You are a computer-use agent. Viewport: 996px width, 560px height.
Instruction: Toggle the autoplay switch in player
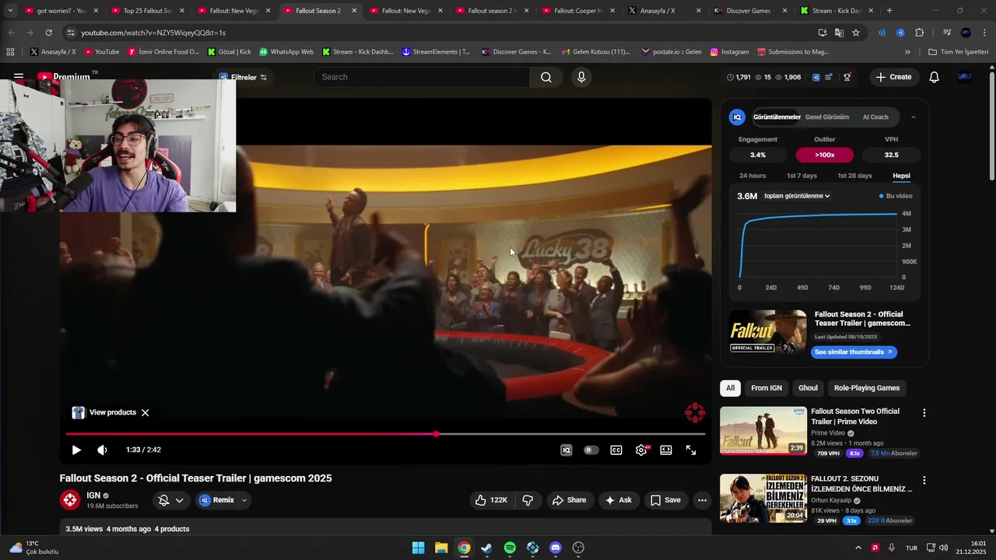click(x=591, y=450)
